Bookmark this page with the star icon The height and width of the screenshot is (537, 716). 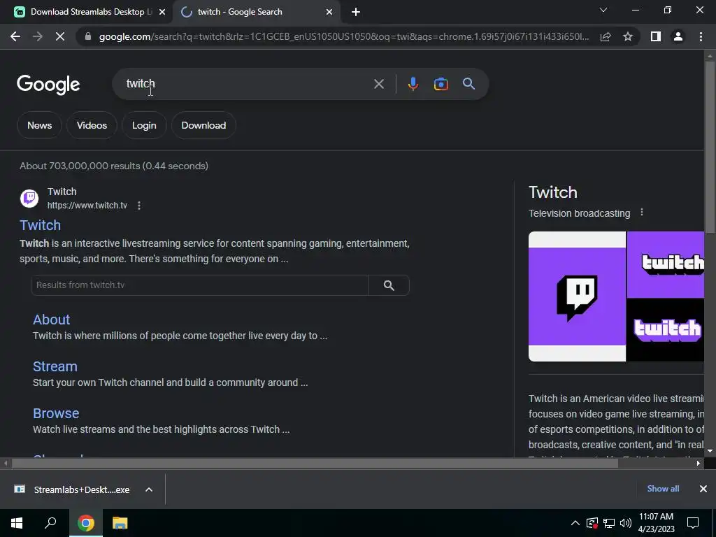coord(628,36)
